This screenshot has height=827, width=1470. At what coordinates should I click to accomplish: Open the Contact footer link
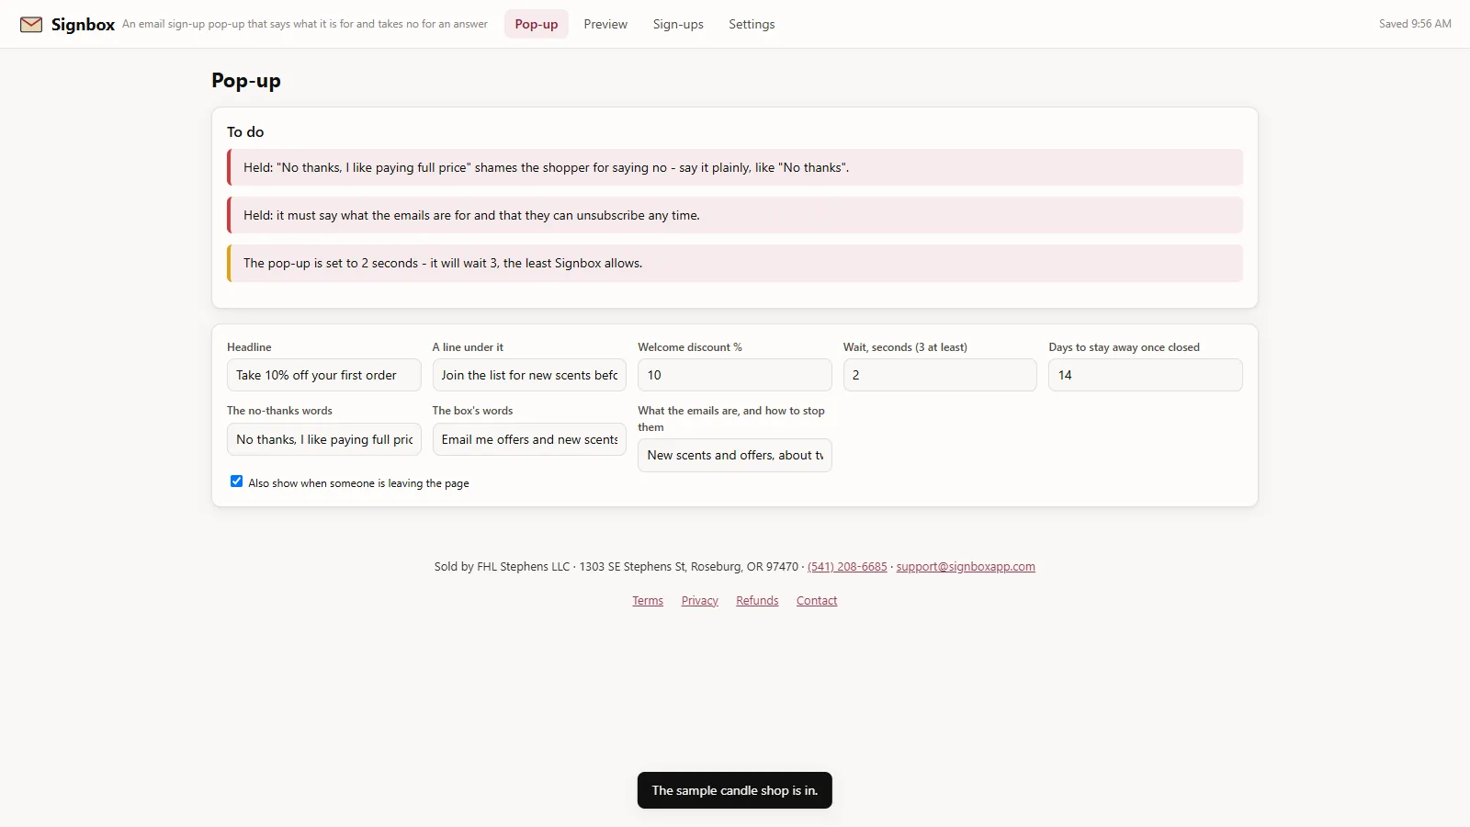817,601
